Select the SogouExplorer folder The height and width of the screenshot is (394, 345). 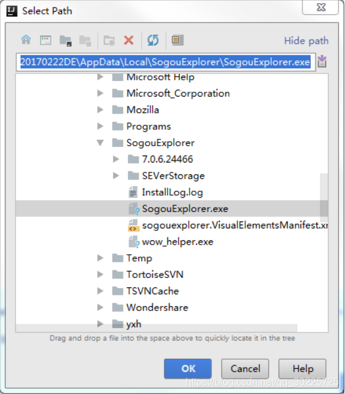point(161,142)
